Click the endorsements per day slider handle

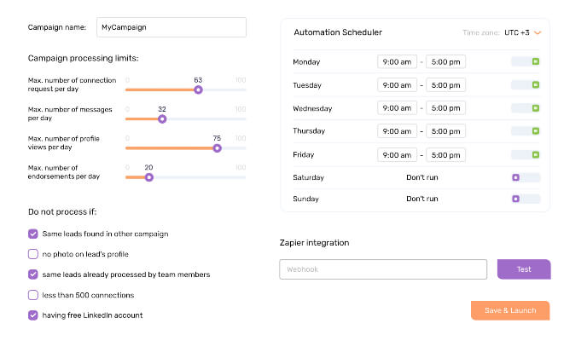click(x=148, y=177)
